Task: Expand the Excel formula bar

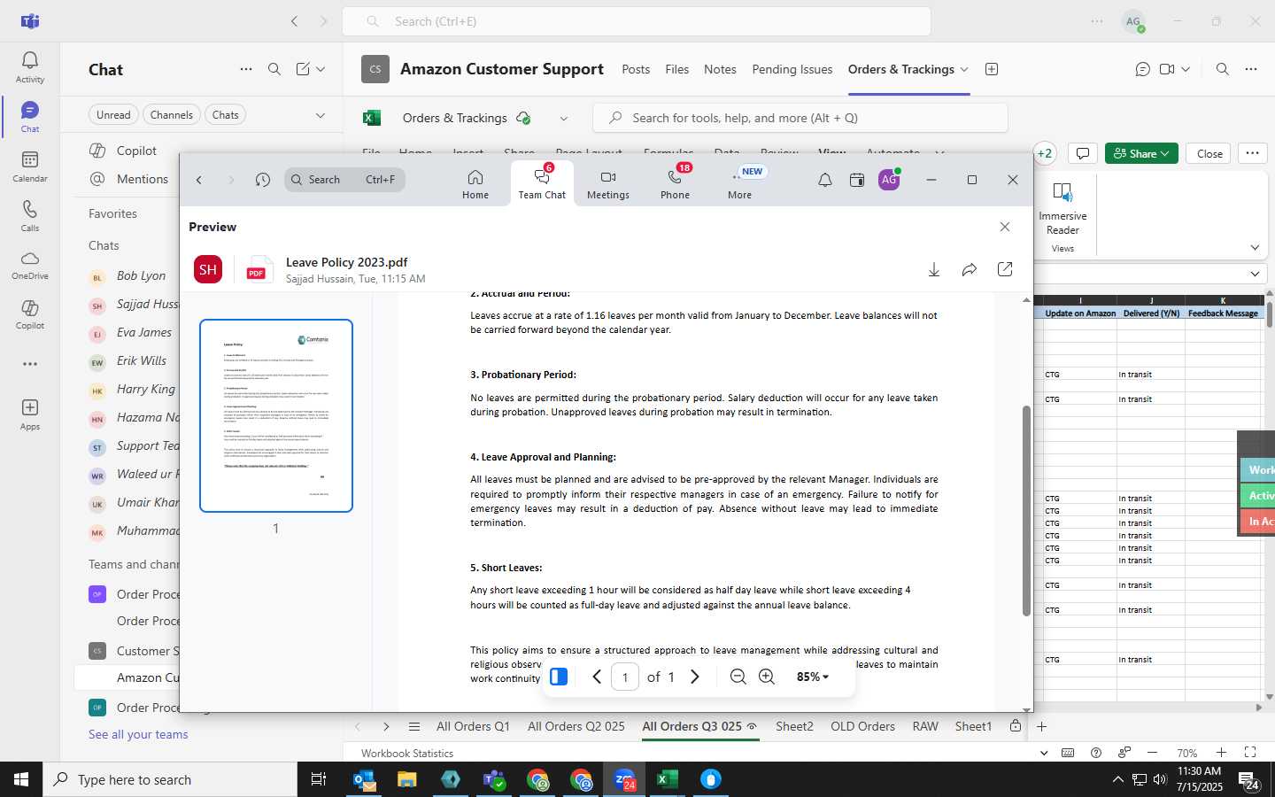Action: point(1255,274)
